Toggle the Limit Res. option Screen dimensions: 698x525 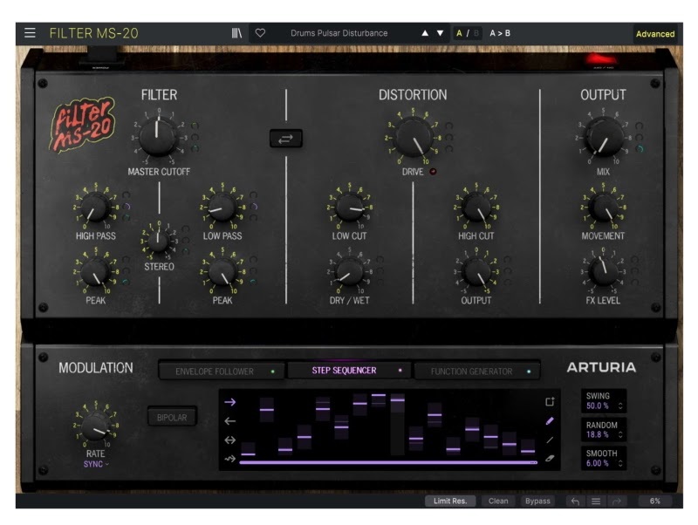tap(450, 501)
